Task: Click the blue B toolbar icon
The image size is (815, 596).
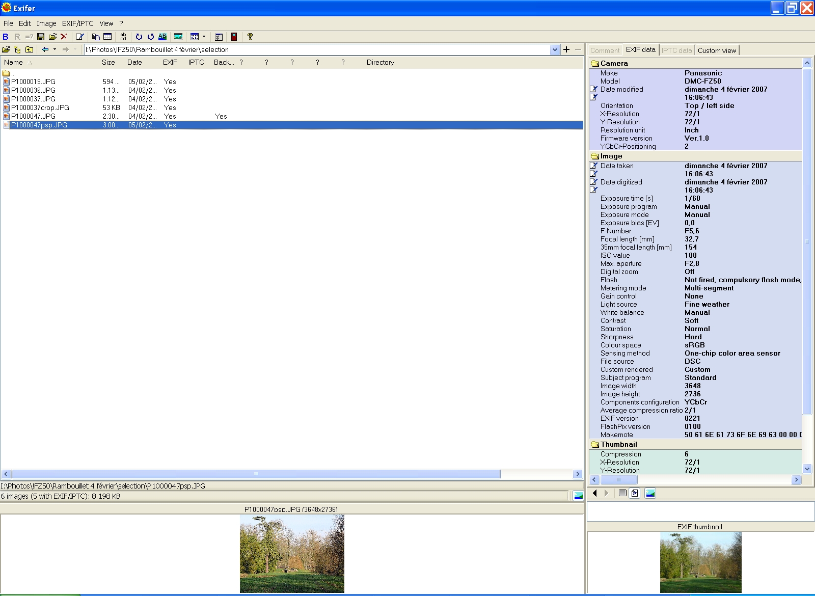Action: (6, 37)
